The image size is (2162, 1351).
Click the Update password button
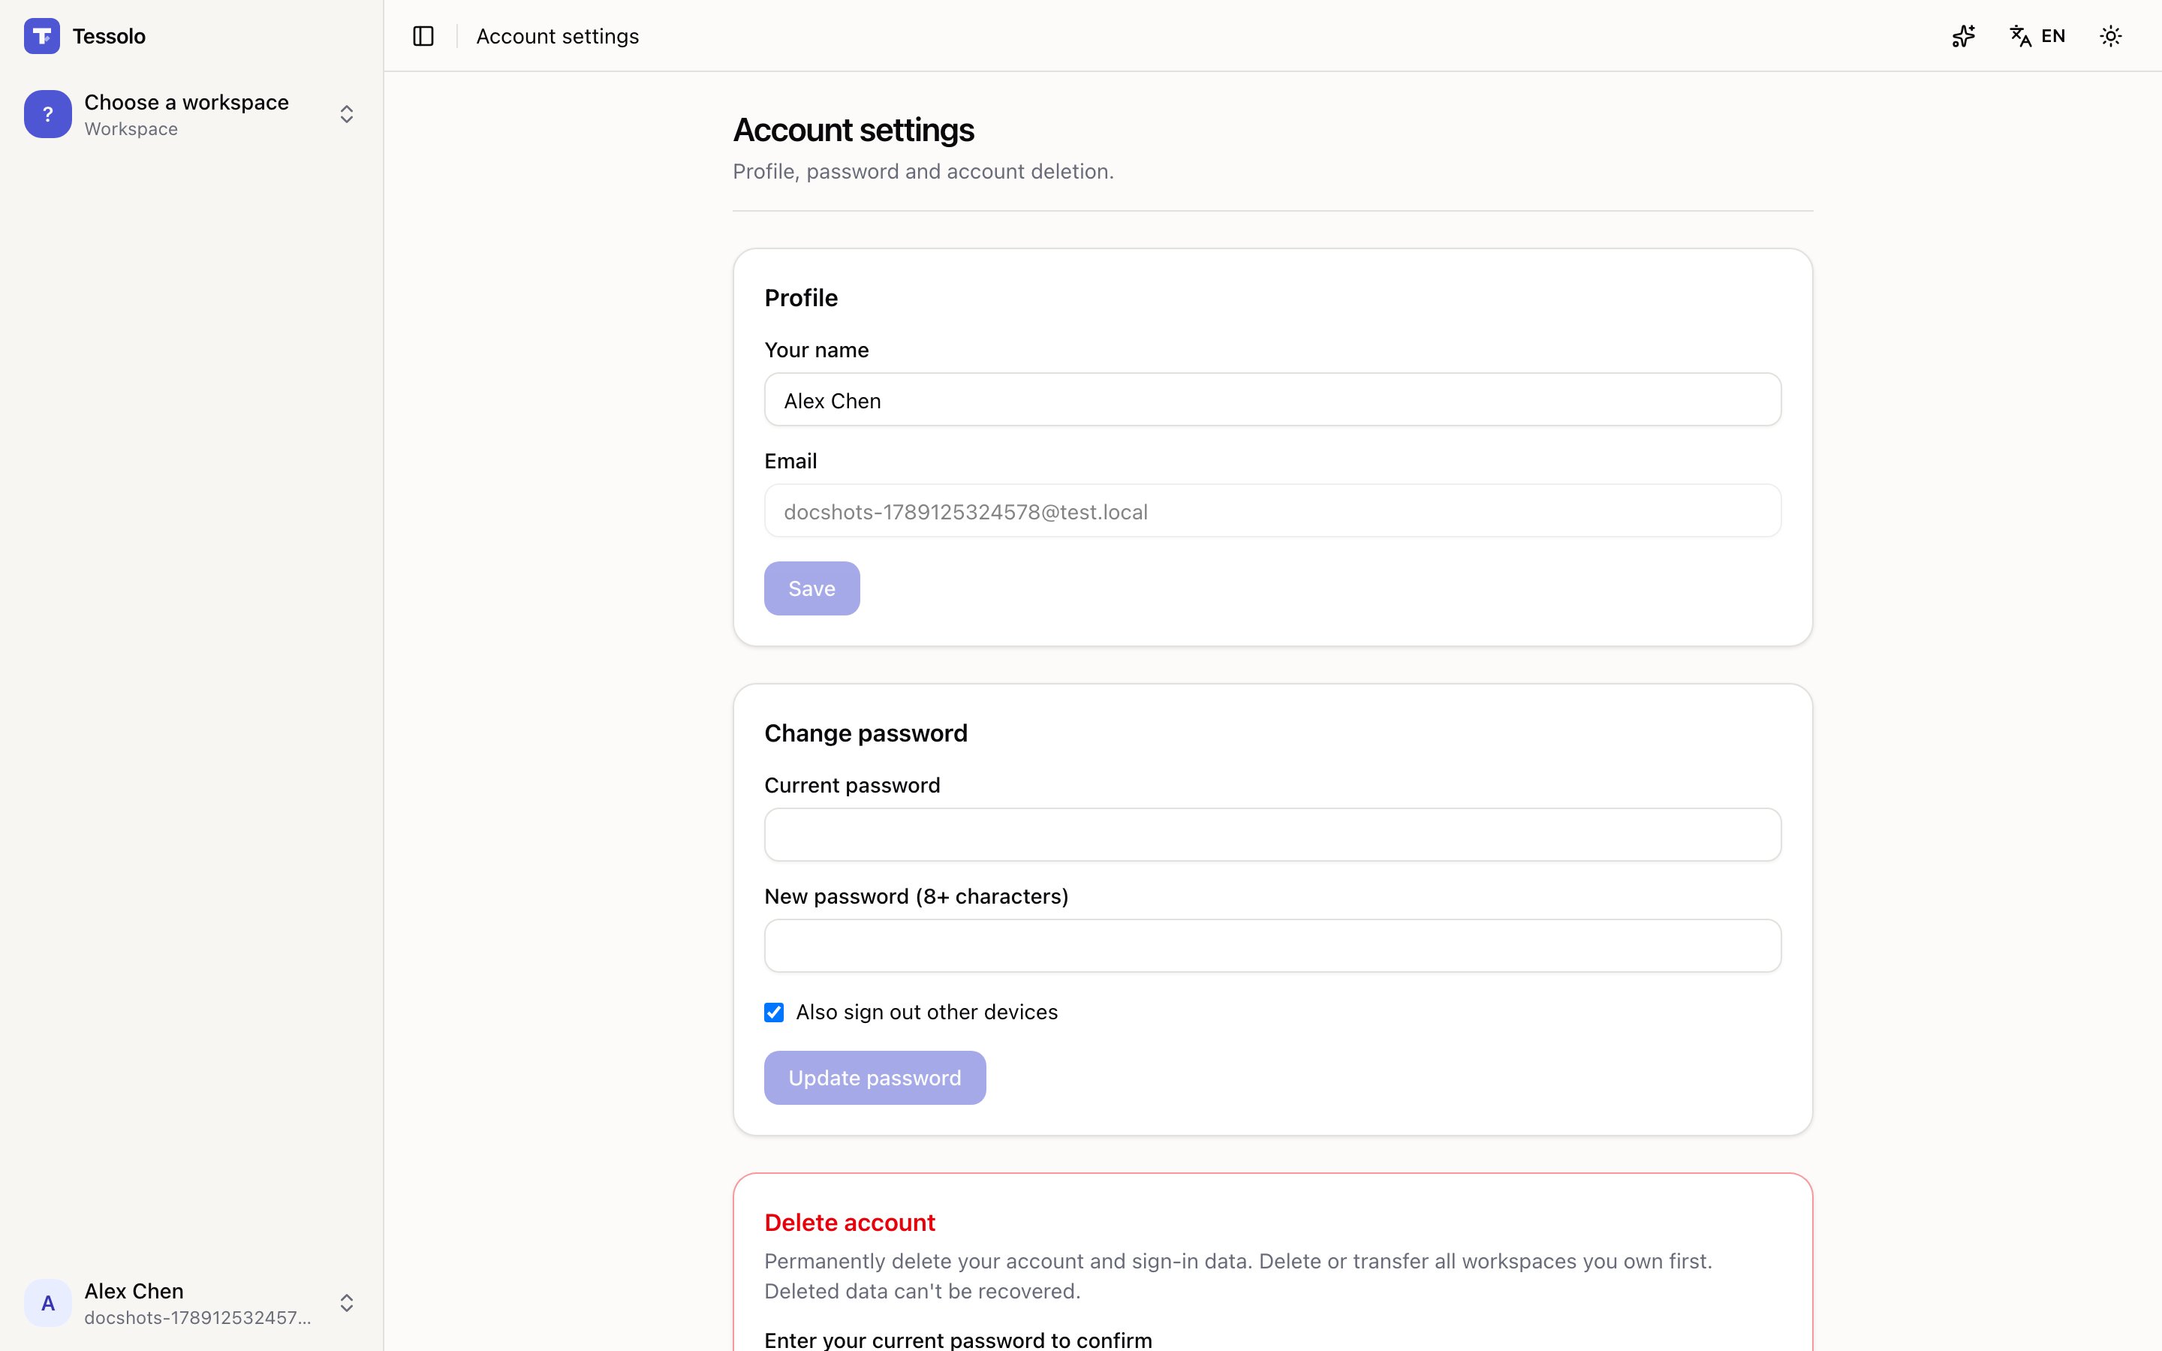click(875, 1078)
